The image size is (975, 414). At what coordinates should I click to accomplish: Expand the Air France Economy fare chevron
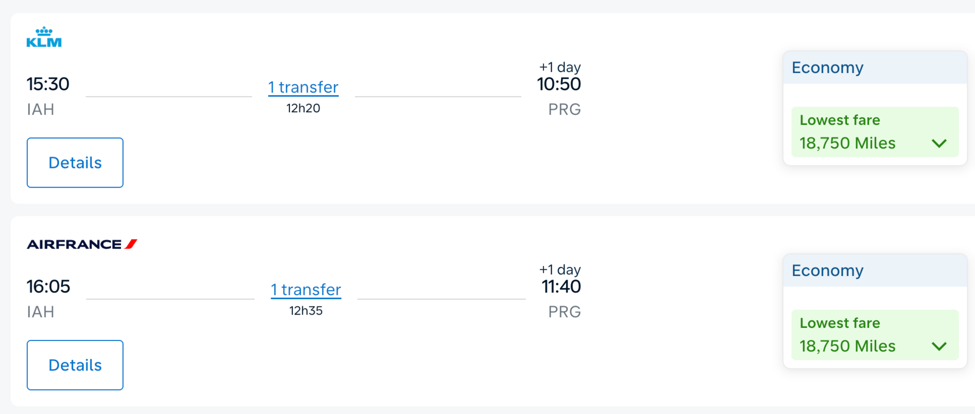[x=939, y=346]
